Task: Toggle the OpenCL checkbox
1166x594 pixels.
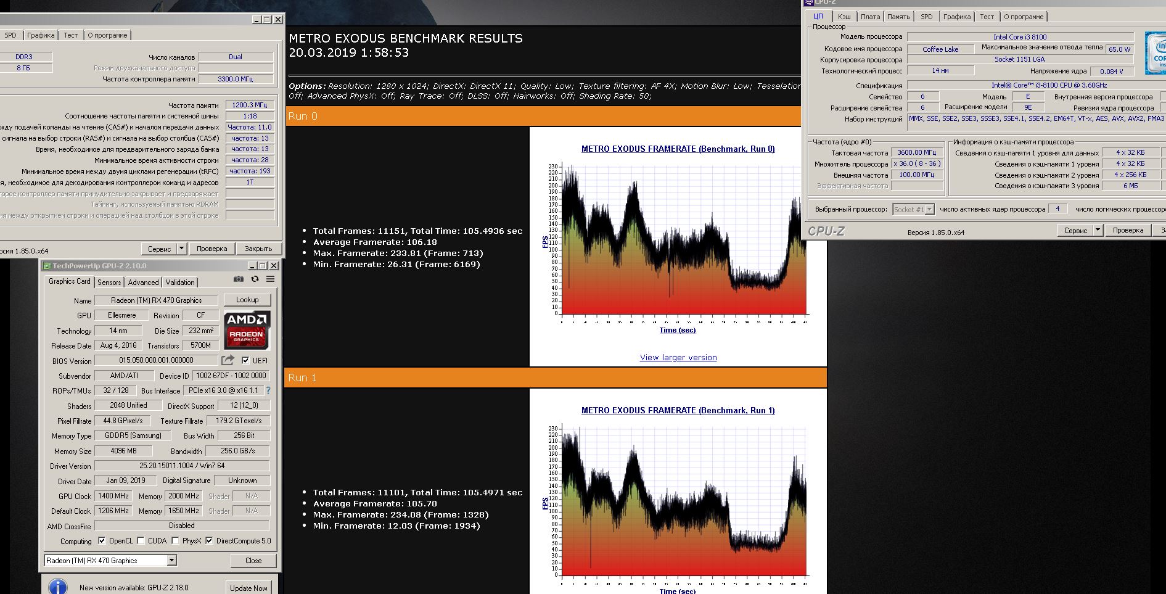Action: [x=102, y=540]
